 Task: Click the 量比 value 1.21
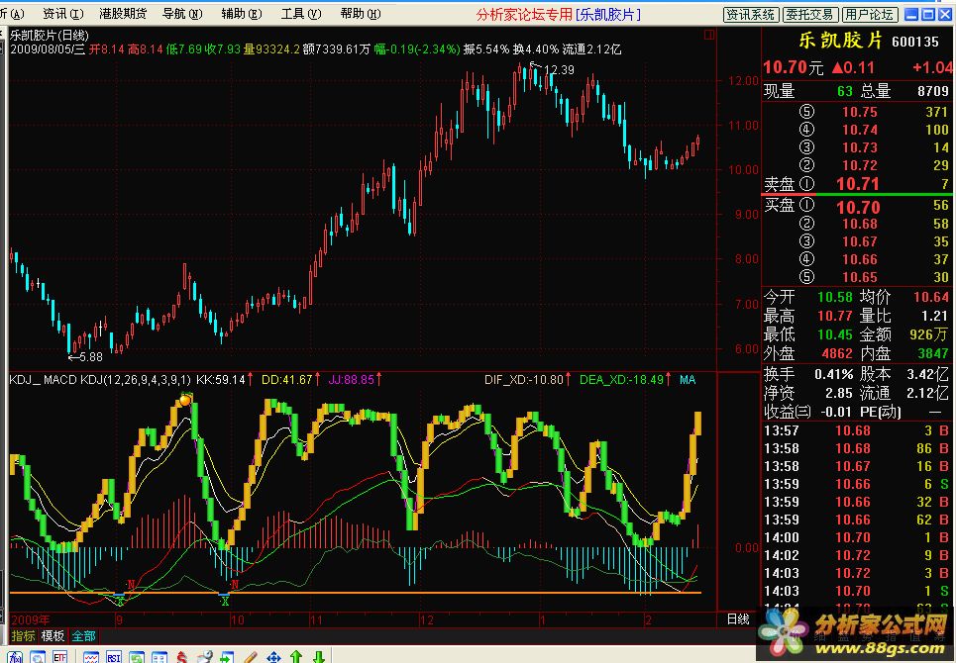pyautogui.click(x=936, y=316)
